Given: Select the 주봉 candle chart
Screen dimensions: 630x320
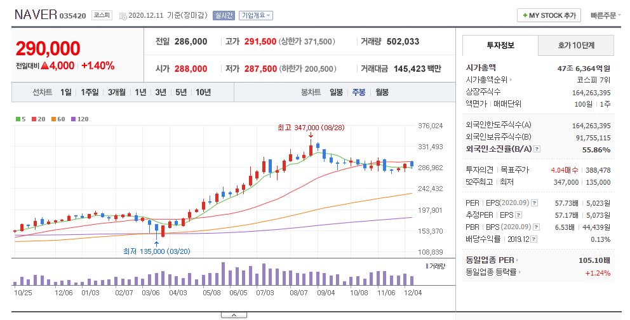Looking at the screenshot, I should pyautogui.click(x=359, y=92).
